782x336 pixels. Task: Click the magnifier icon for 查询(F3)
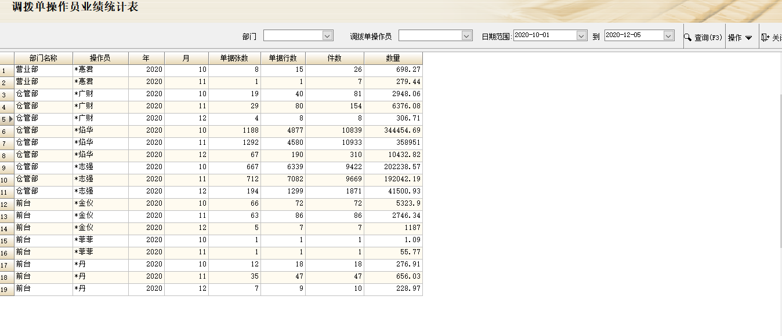(x=687, y=37)
